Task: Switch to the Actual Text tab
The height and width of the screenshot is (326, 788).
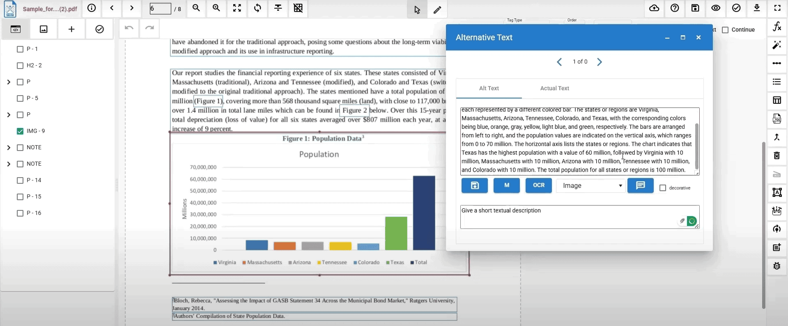Action: [x=554, y=88]
